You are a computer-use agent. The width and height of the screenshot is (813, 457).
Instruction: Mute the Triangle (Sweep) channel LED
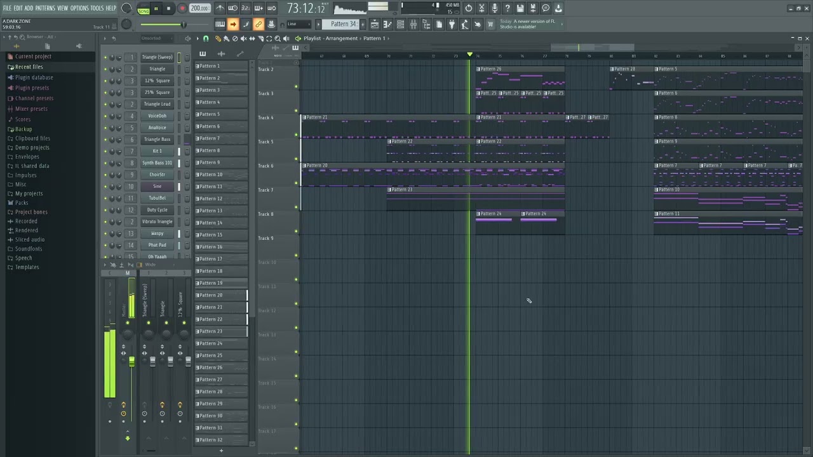[105, 57]
